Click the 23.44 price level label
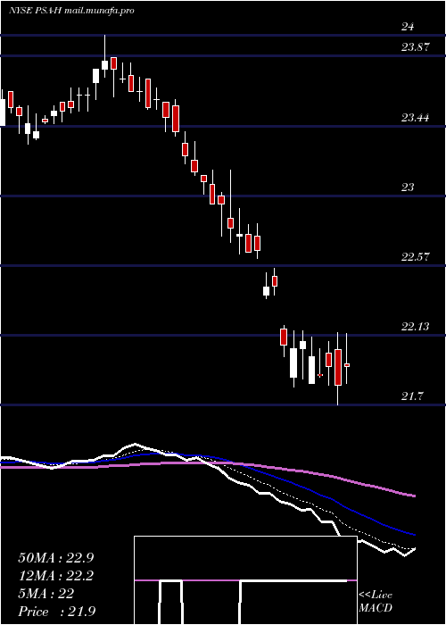This screenshot has width=446, height=625. click(x=416, y=118)
